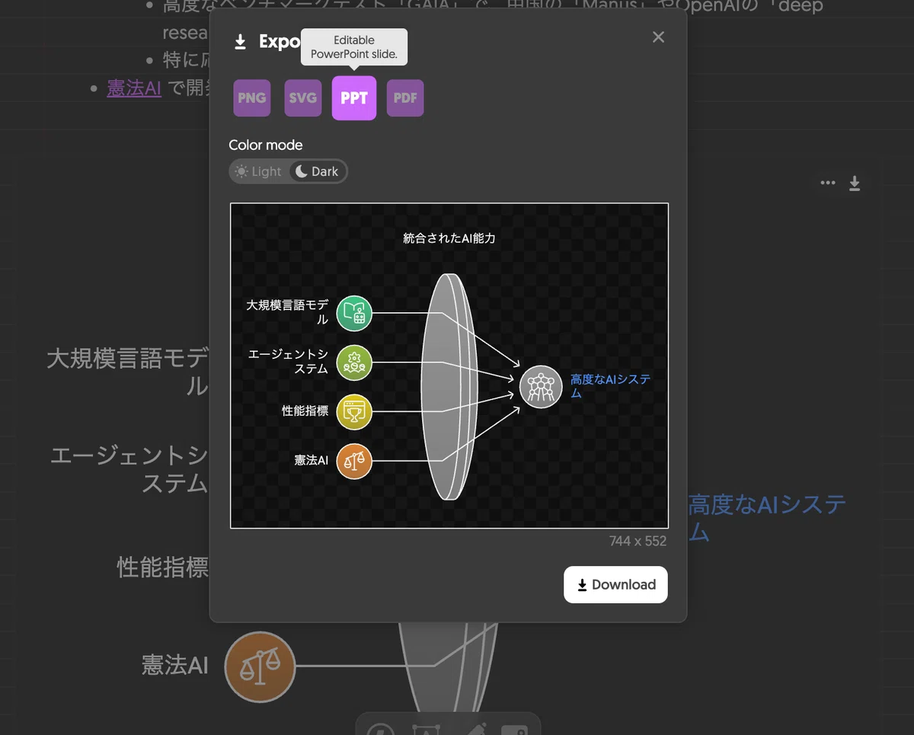Viewport: 914px width, 735px height.
Task: Switch color mode to Light
Action: [x=259, y=171]
